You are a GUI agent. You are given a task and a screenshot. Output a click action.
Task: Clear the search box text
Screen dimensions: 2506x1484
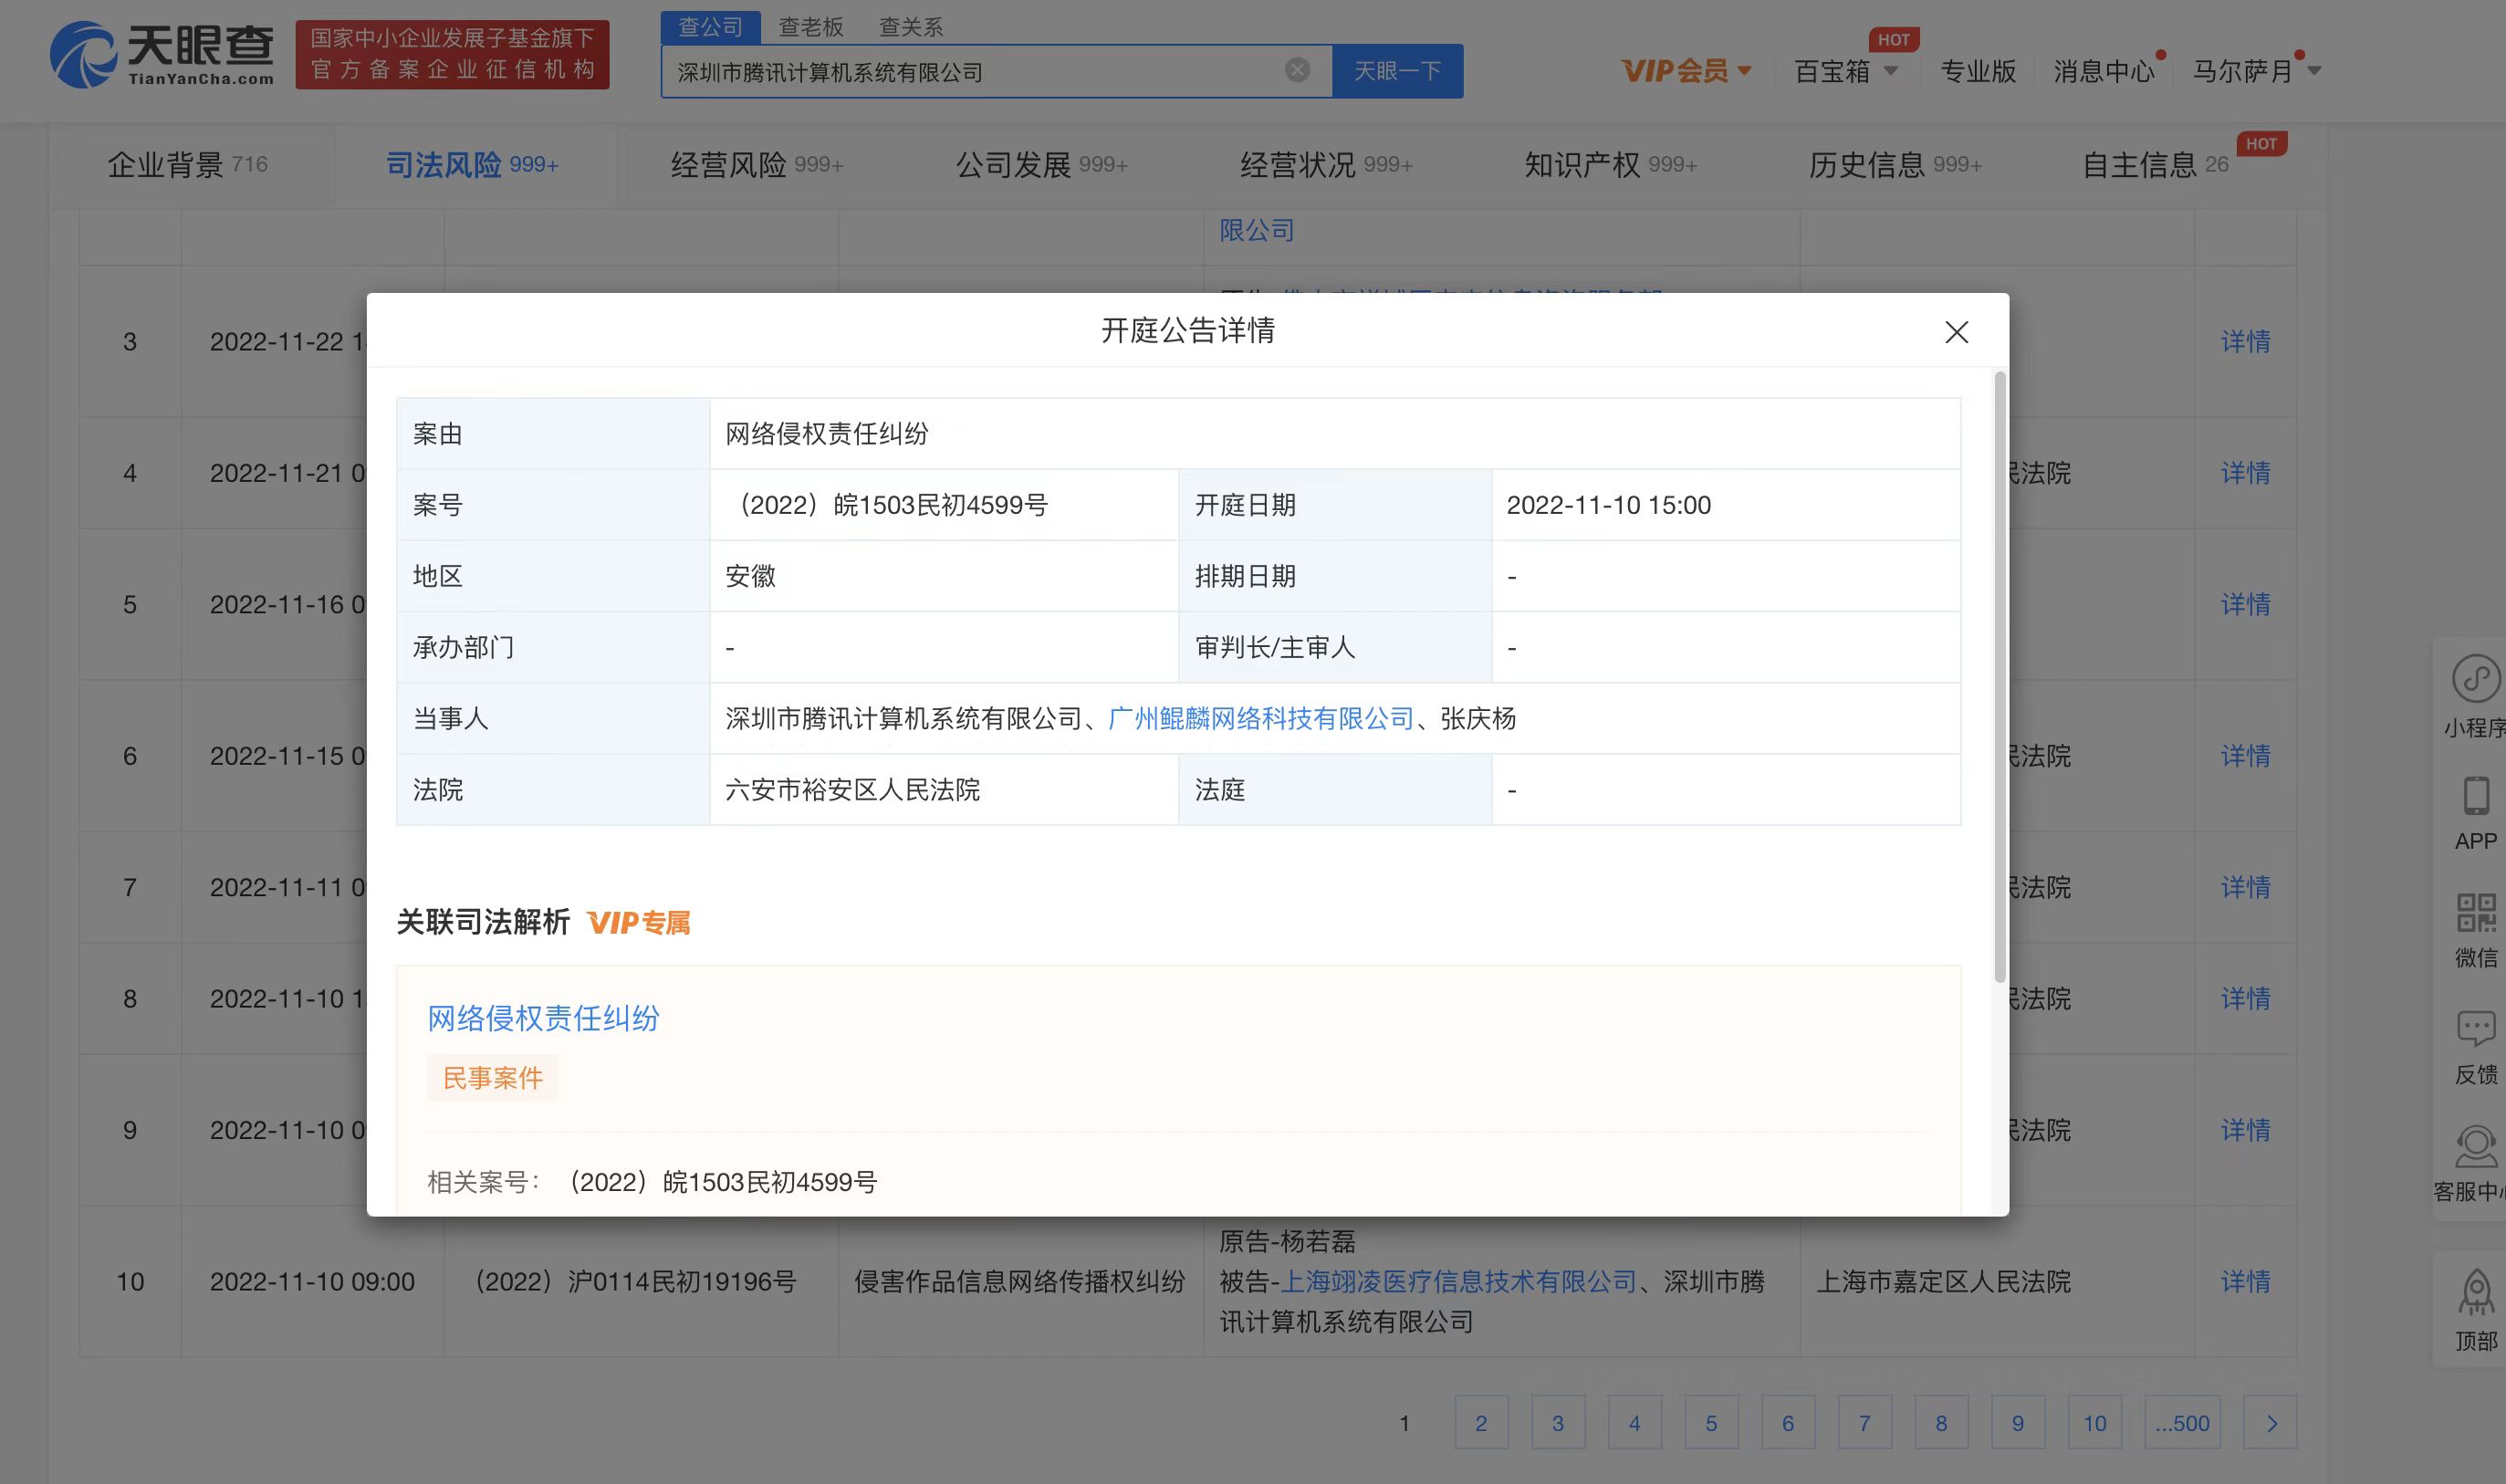(1297, 70)
